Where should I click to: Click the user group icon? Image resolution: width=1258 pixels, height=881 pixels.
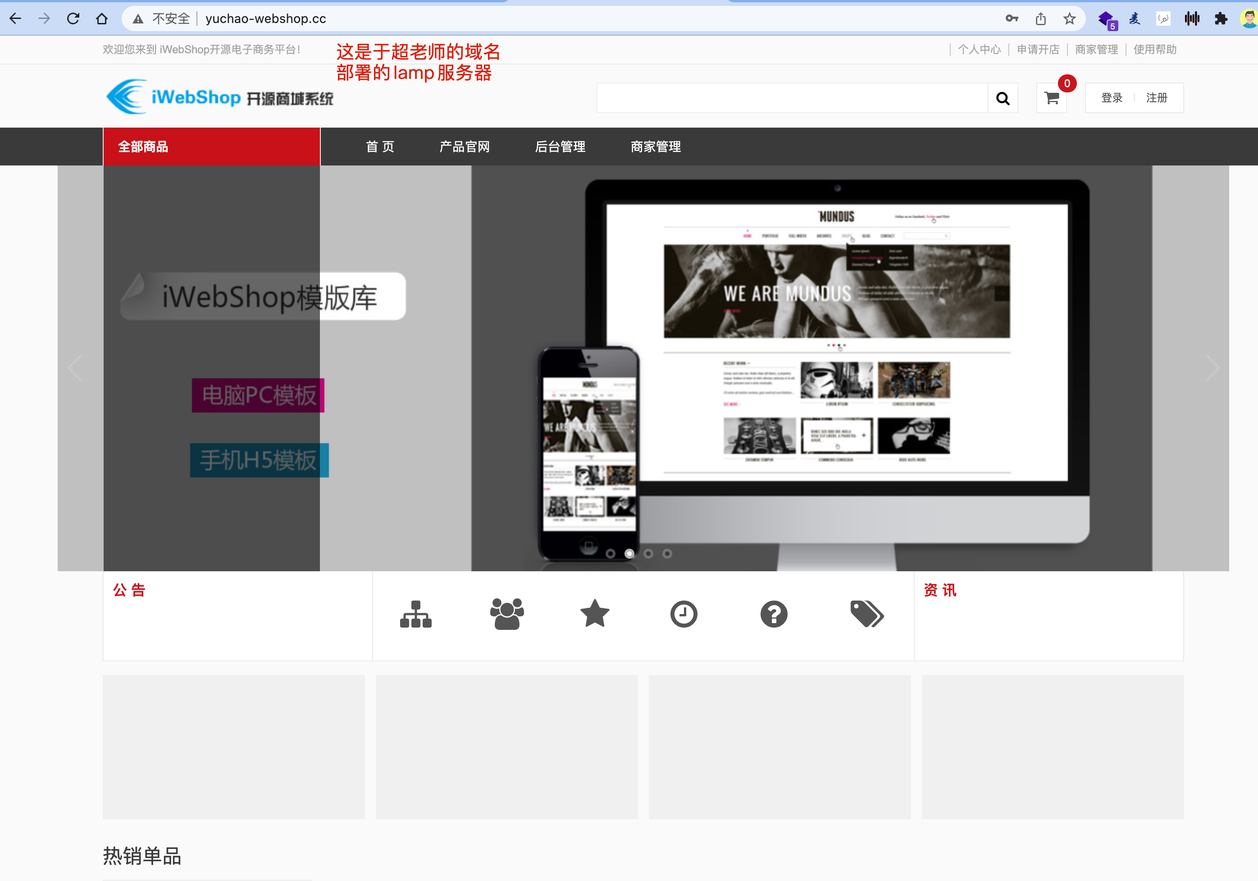(x=506, y=614)
